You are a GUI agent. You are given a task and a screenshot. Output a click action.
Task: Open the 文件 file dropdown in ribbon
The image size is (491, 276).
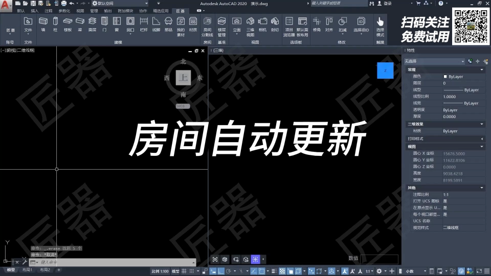coord(28,26)
